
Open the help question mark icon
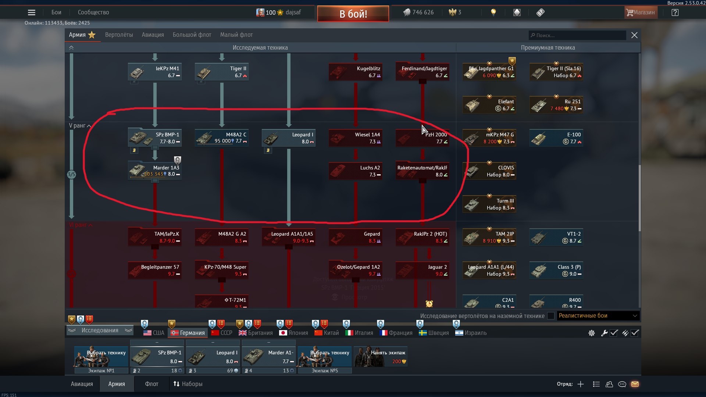click(675, 12)
